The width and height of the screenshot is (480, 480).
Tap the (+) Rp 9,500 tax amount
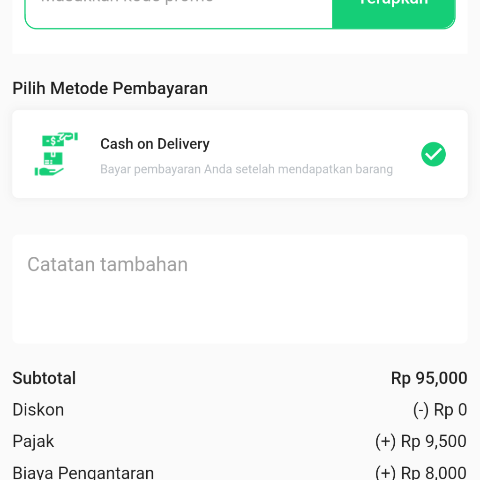tap(421, 442)
